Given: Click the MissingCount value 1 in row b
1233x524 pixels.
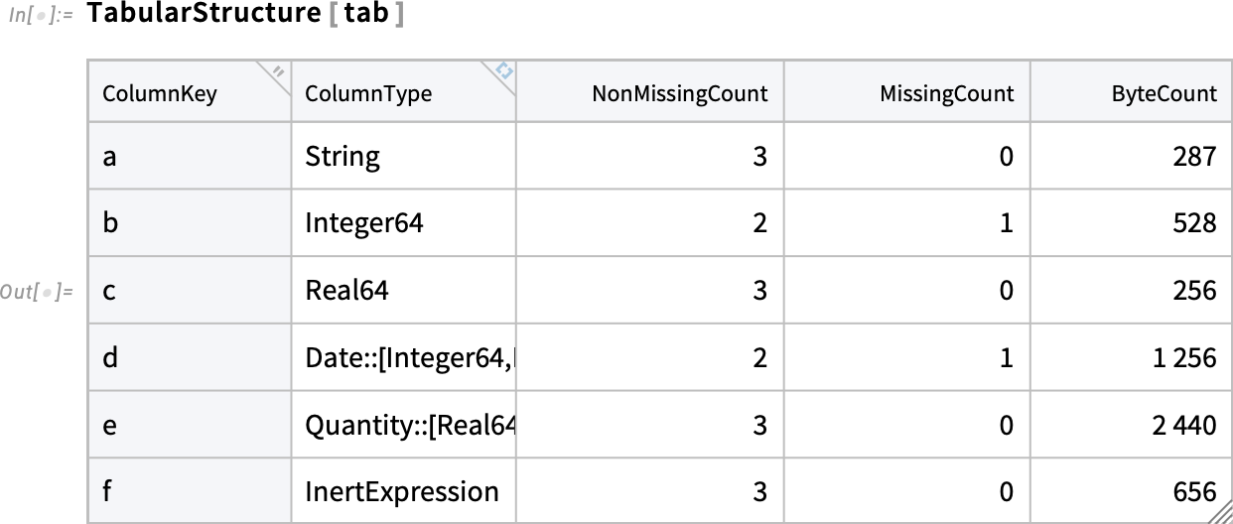Looking at the screenshot, I should click(1007, 223).
